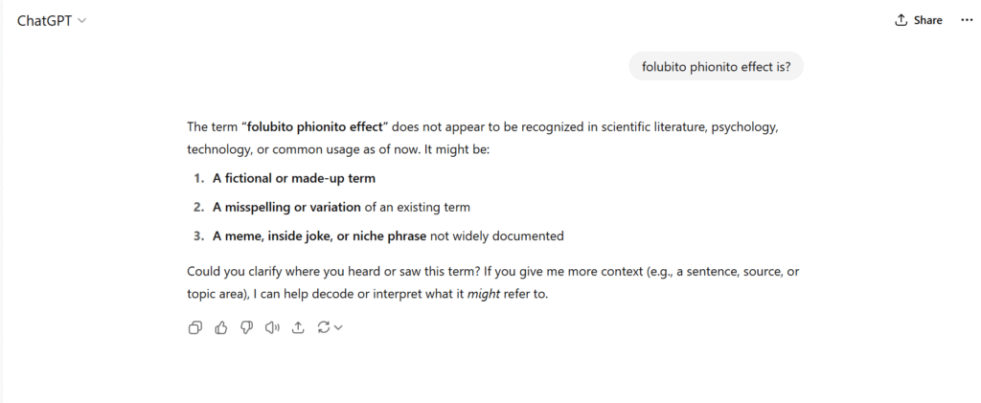This screenshot has height=403, width=981.
Task: Click the Share text button in the header
Action: pyautogui.click(x=927, y=20)
